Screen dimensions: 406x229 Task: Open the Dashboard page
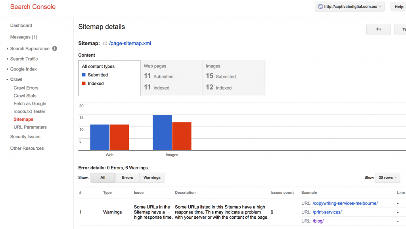tap(21, 25)
